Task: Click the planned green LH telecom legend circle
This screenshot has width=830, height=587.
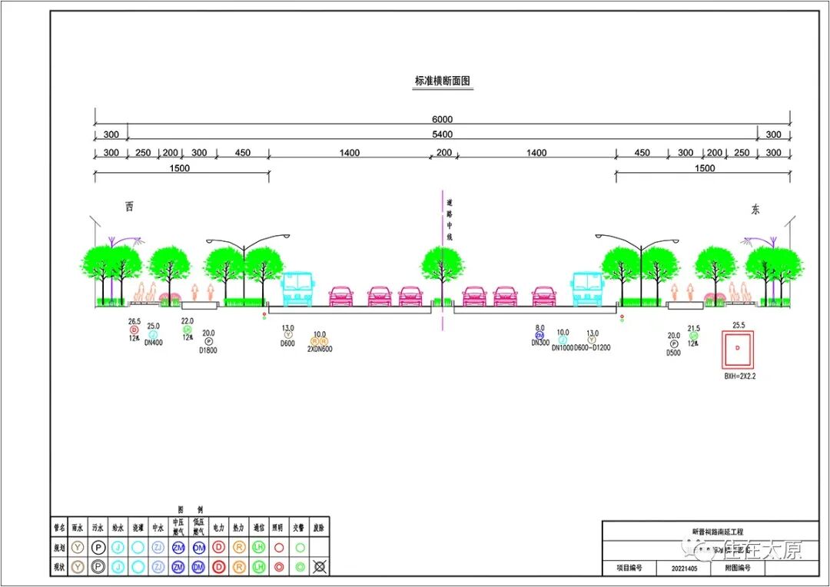Action: pos(258,548)
